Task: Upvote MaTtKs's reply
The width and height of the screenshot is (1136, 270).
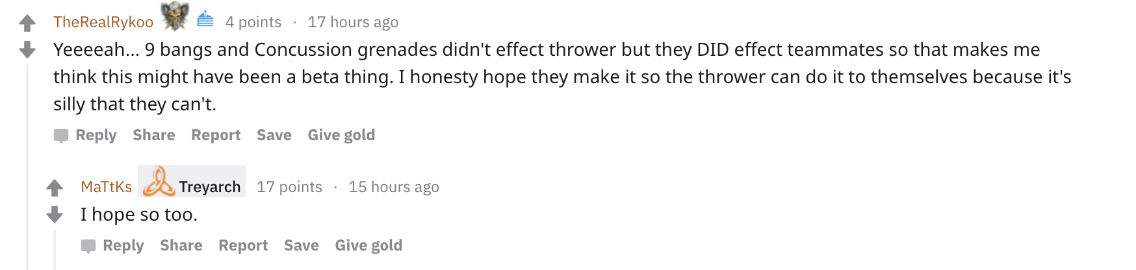Action: (55, 188)
